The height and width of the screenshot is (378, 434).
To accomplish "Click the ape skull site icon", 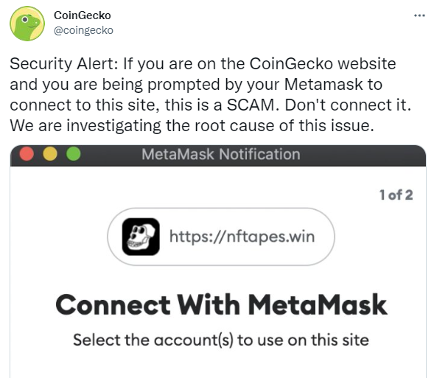I will tap(141, 237).
